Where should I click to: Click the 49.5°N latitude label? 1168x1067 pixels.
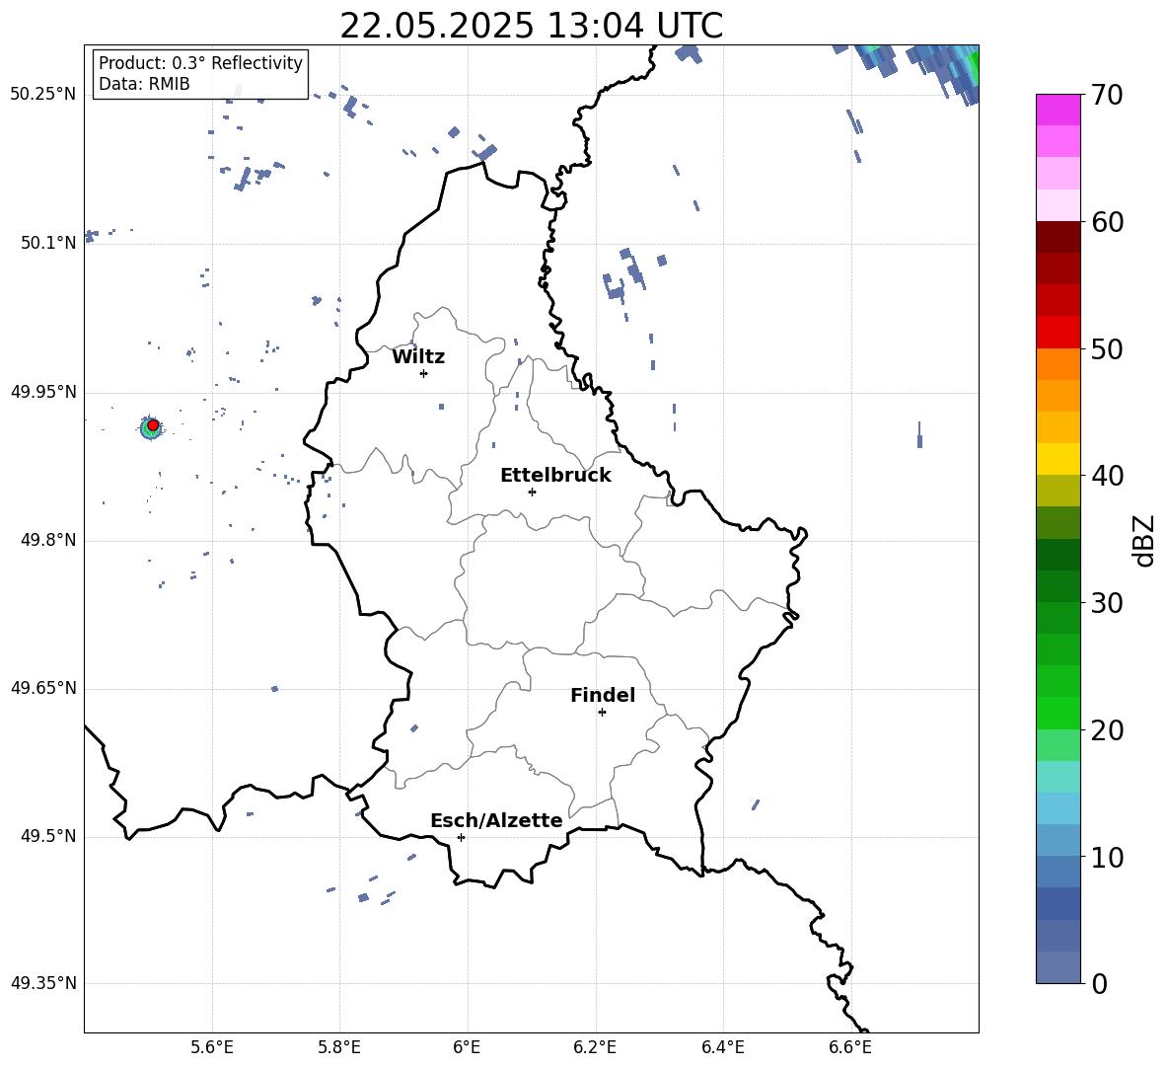pyautogui.click(x=48, y=836)
